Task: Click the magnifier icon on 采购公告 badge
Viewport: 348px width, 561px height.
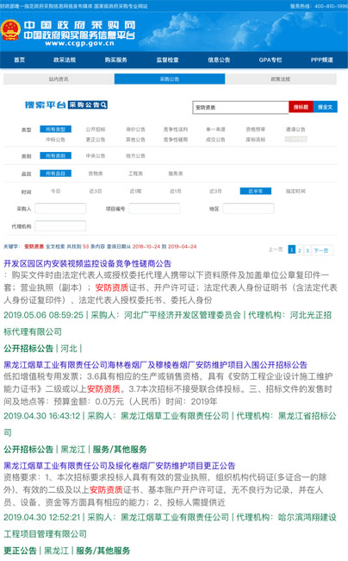Action: pyautogui.click(x=103, y=104)
